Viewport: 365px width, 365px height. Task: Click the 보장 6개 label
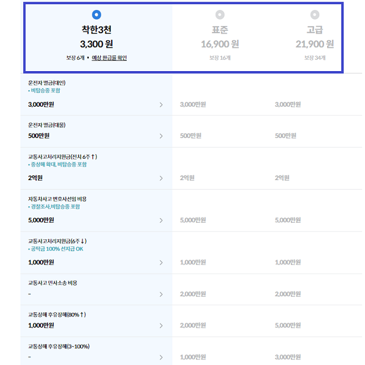point(75,57)
